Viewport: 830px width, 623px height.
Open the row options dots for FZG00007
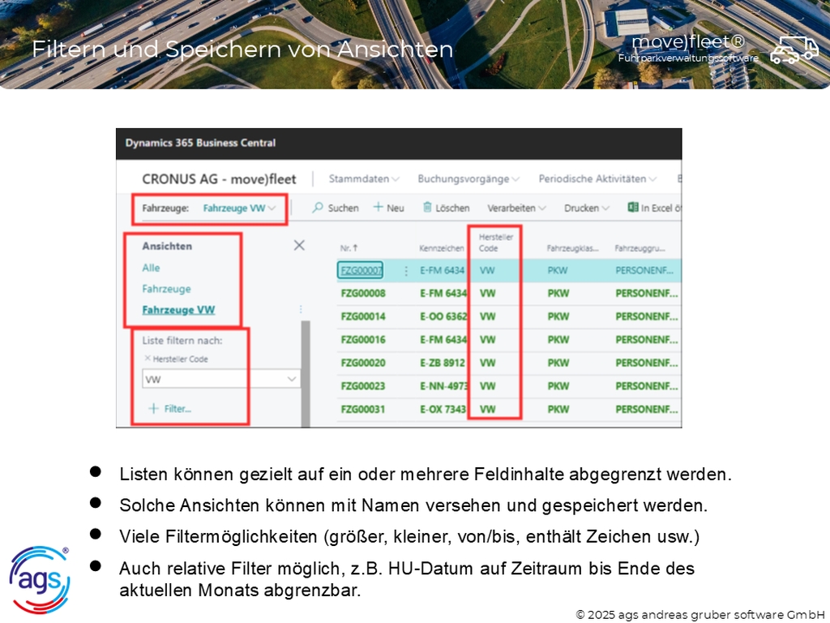coord(406,271)
